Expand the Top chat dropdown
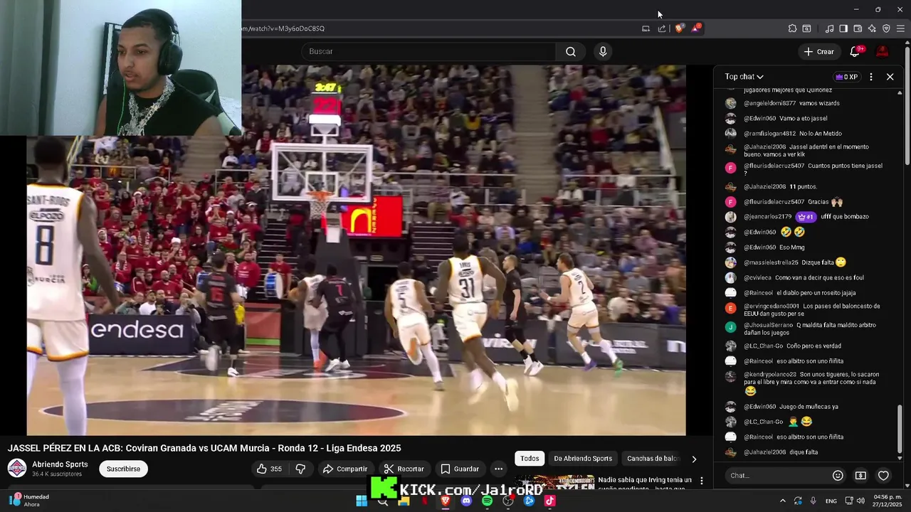 point(744,77)
